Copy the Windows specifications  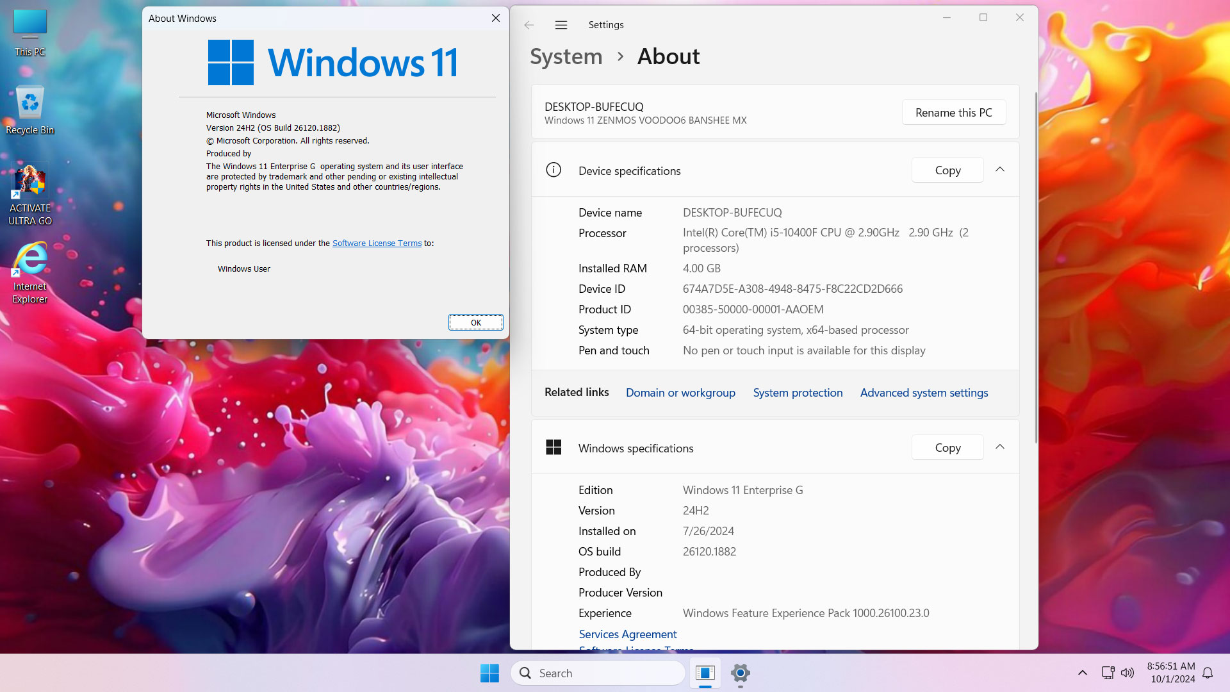click(947, 448)
